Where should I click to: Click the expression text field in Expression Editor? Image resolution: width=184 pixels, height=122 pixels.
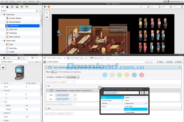click(x=121, y=93)
